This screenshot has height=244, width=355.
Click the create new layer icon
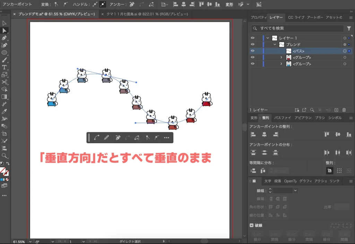[x=336, y=110]
